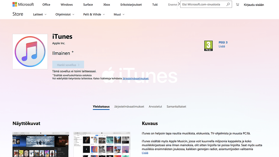Click the Microsoft logo
This screenshot has width=279, height=157.
click(x=23, y=5)
